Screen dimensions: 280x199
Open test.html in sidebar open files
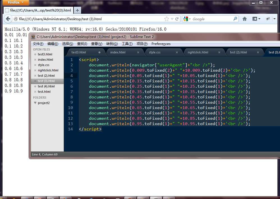44,92
